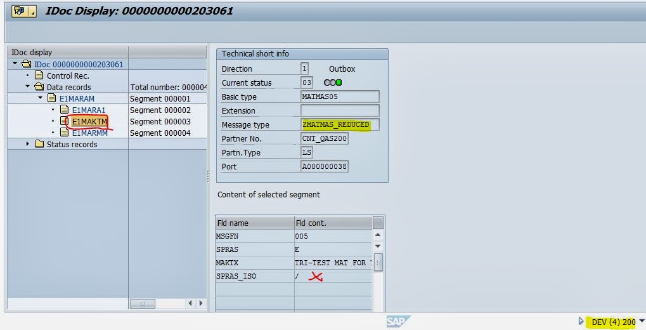The width and height of the screenshot is (646, 330).
Task: Expand the Status records tree node
Action: pos(28,144)
